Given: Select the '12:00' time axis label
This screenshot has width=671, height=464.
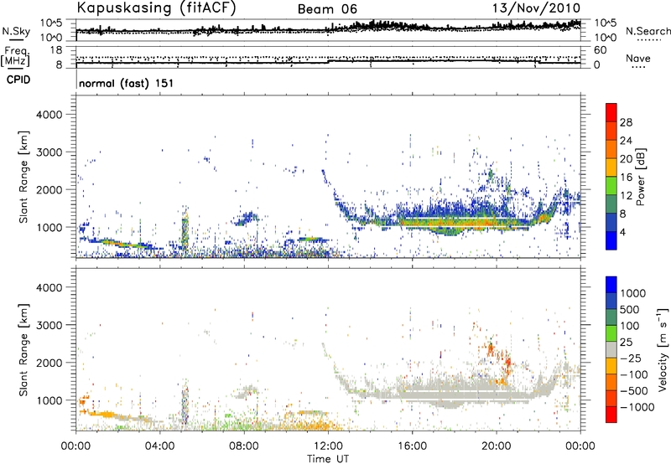Looking at the screenshot, I should tap(328, 446).
